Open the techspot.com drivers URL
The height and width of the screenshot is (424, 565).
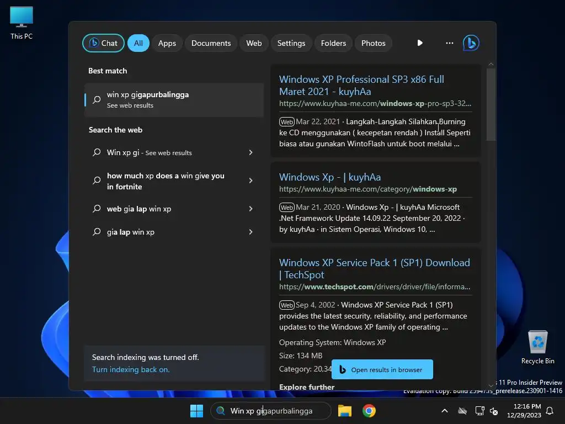click(375, 287)
